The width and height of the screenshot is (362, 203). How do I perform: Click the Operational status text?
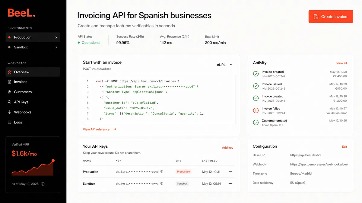91,43
